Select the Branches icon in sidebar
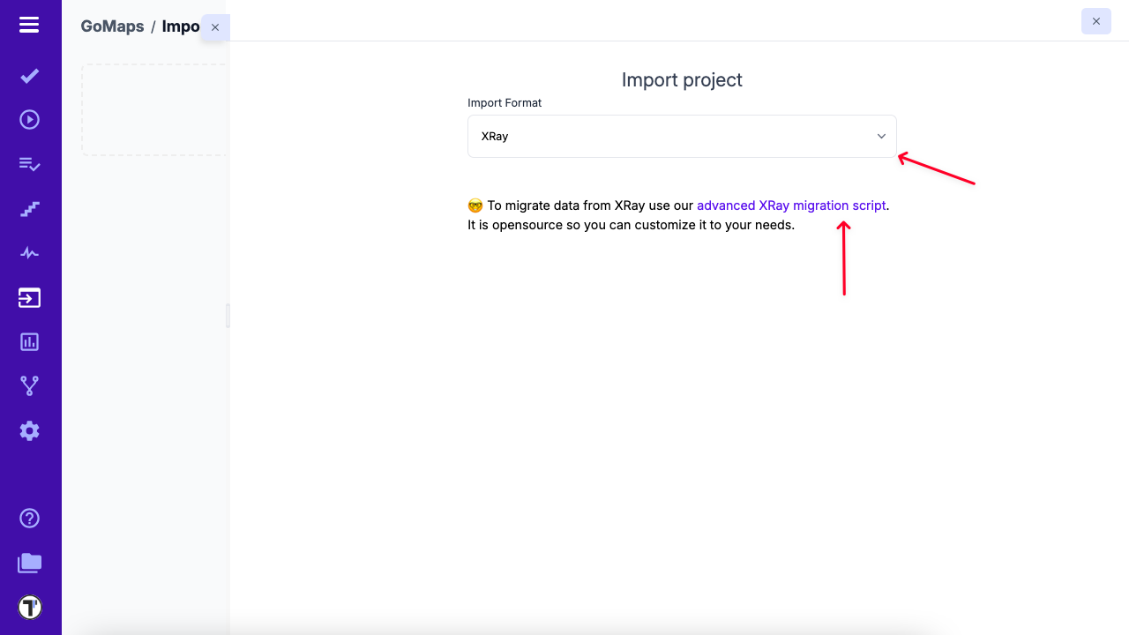The height and width of the screenshot is (635, 1129). point(29,385)
